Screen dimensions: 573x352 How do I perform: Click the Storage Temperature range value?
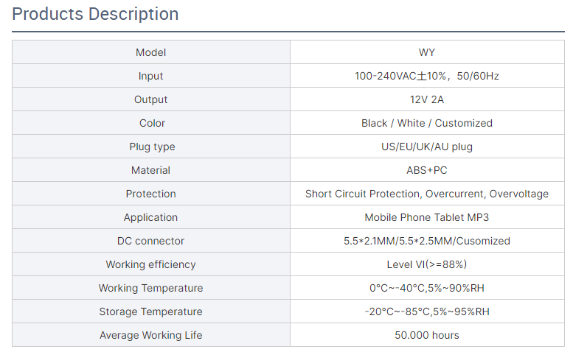(427, 311)
